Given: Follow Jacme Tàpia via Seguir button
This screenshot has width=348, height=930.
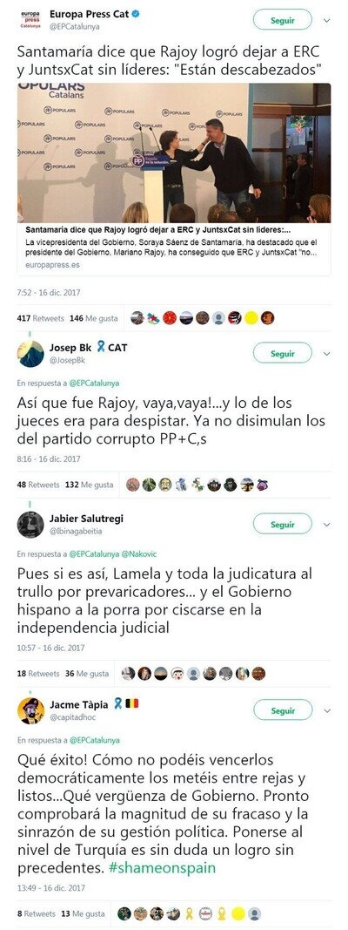Looking at the screenshot, I should pyautogui.click(x=282, y=710).
